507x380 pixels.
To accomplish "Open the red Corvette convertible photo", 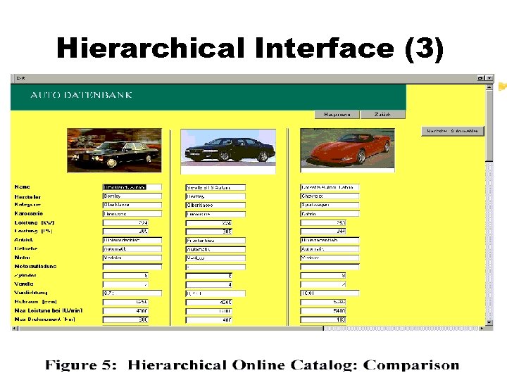I will (x=348, y=151).
